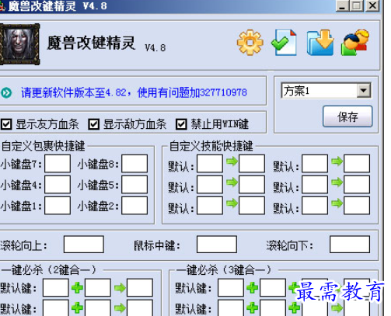
Task: Click the 小键盘4 input box
Action: point(58,185)
